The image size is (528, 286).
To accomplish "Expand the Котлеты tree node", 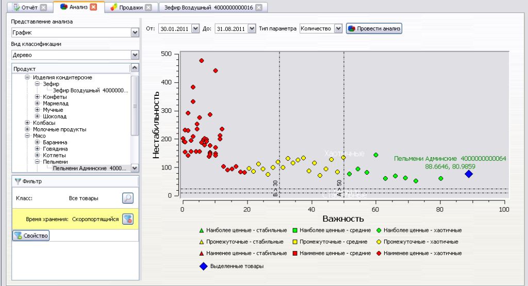I will click(x=37, y=155).
